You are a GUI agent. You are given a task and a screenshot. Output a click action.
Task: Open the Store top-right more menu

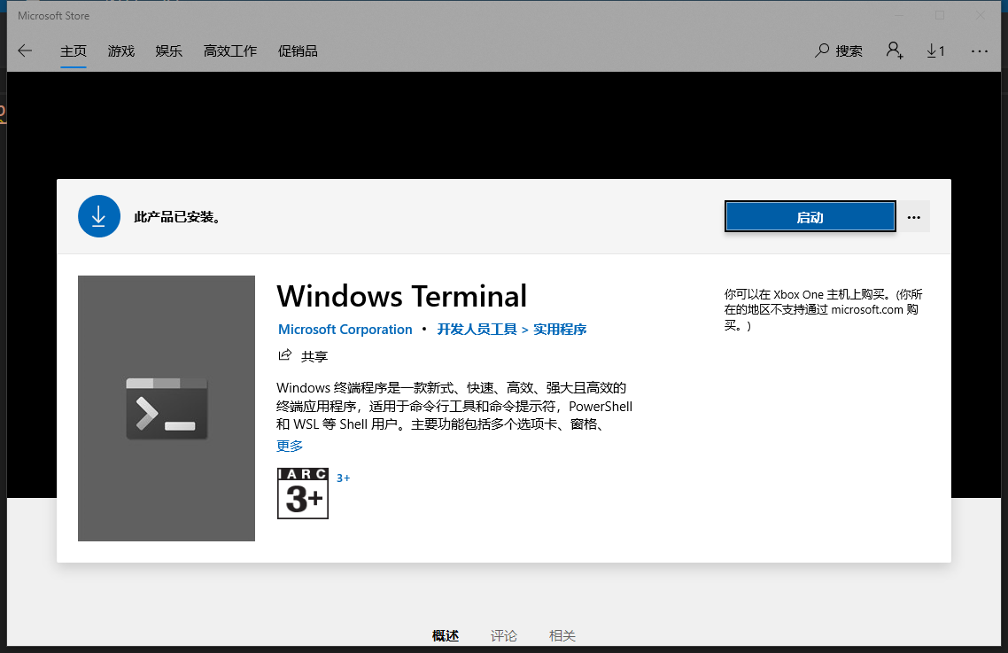tap(979, 51)
